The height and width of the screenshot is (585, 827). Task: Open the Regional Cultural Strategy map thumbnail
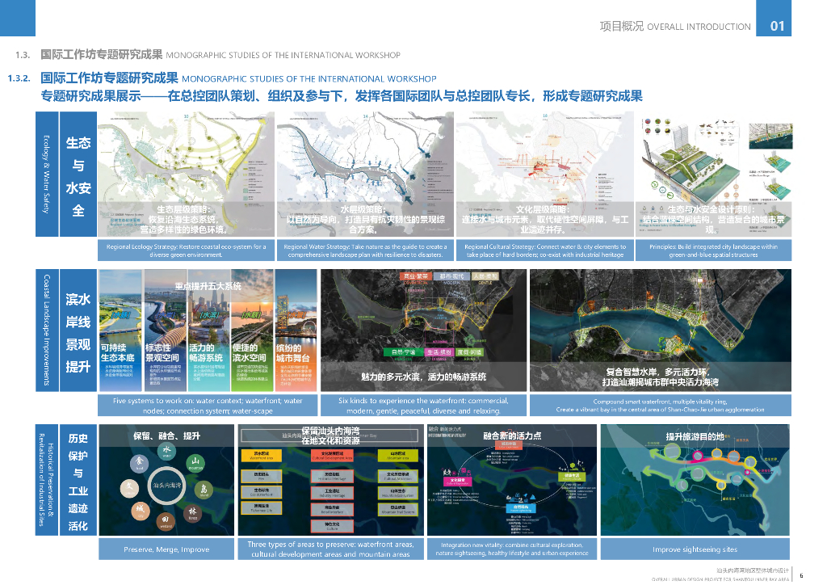[x=545, y=174]
